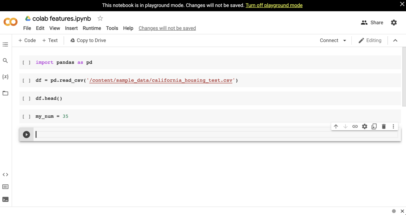Collapse the header with chevron

pyautogui.click(x=395, y=40)
